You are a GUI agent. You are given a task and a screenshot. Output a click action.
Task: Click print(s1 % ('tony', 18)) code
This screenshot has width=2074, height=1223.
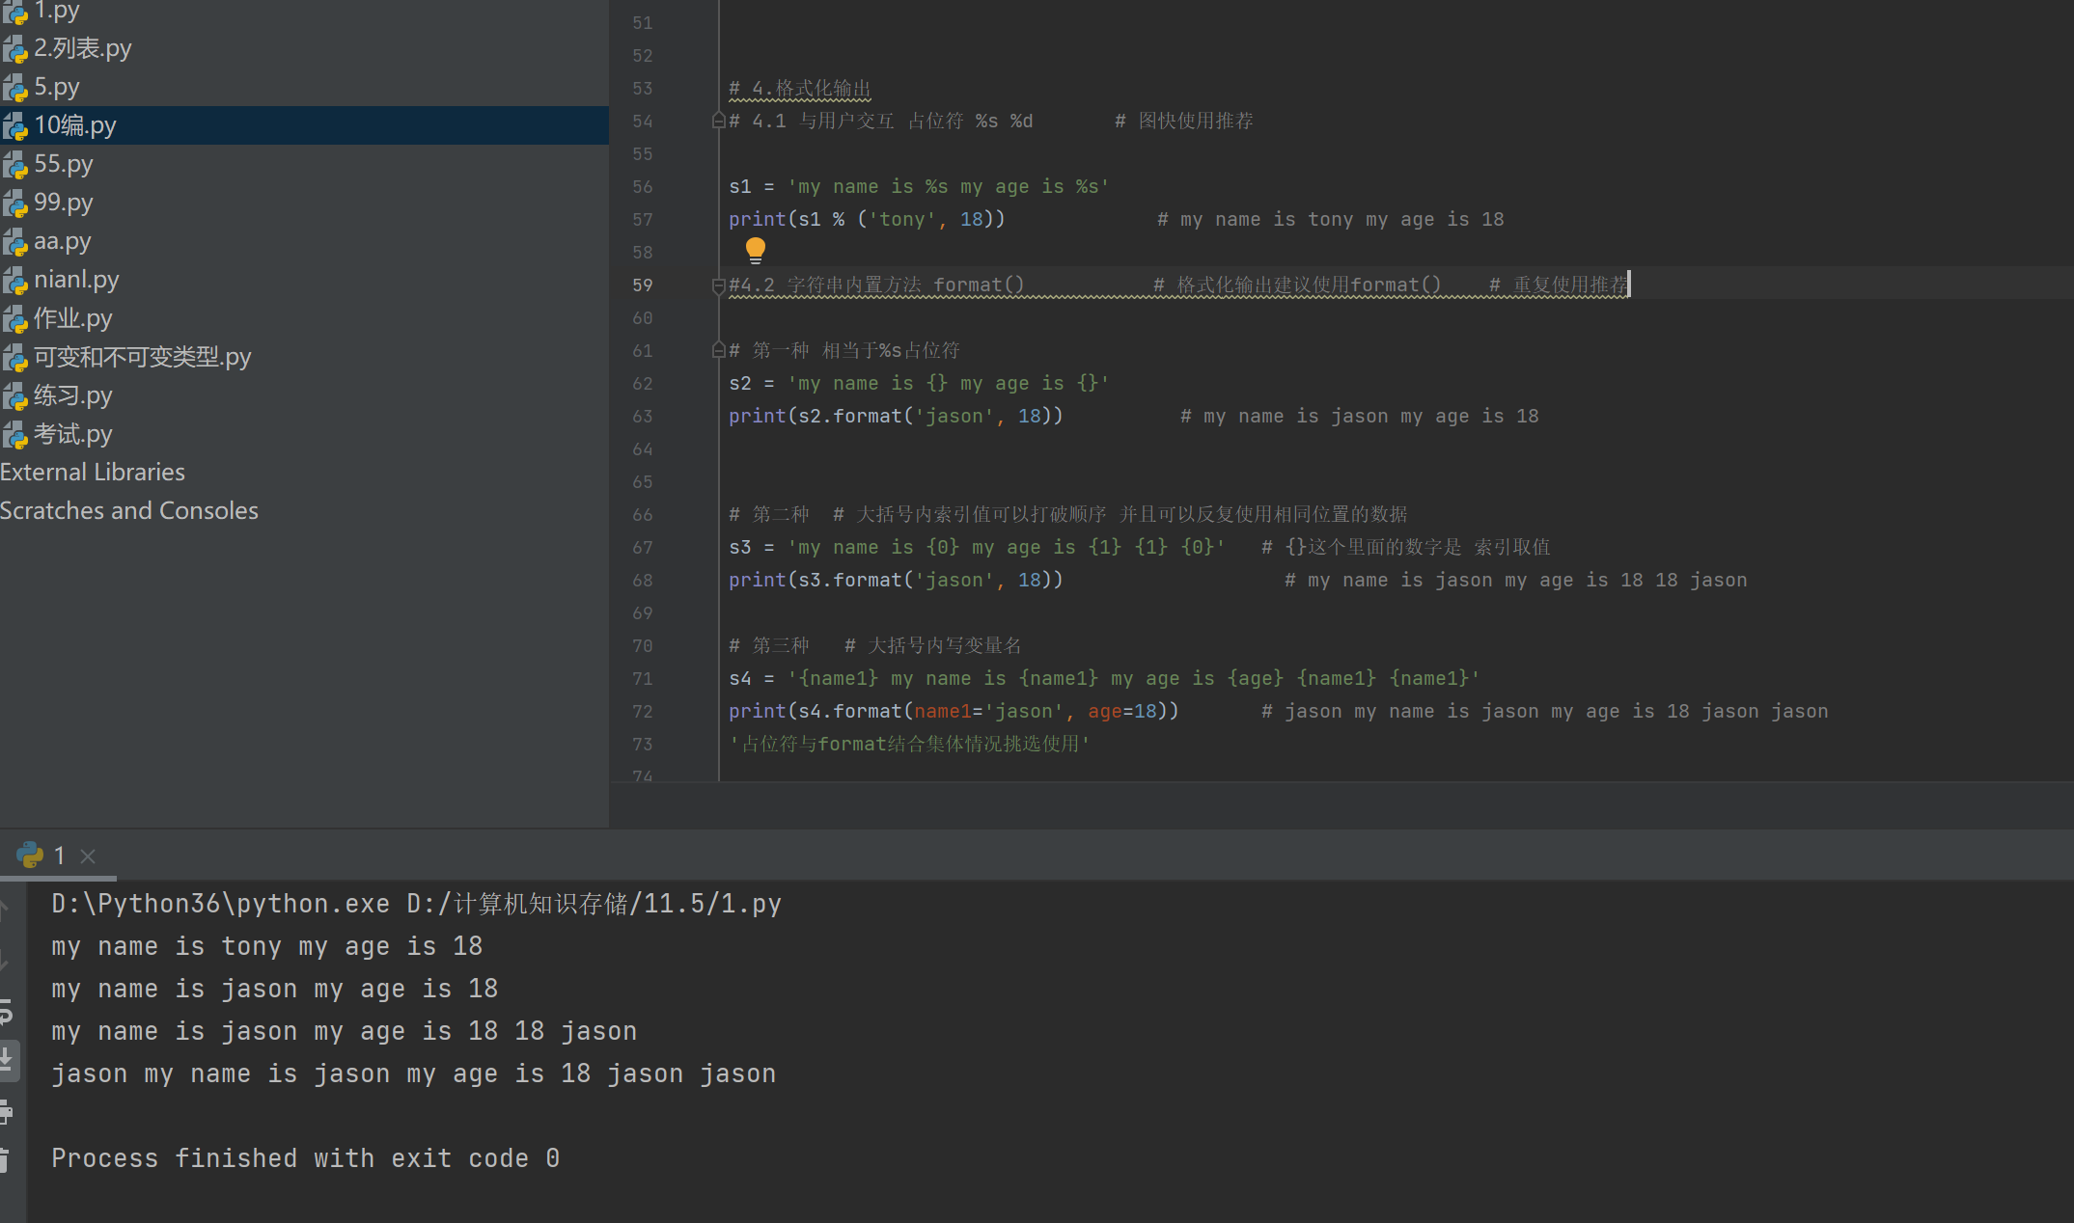point(867,220)
